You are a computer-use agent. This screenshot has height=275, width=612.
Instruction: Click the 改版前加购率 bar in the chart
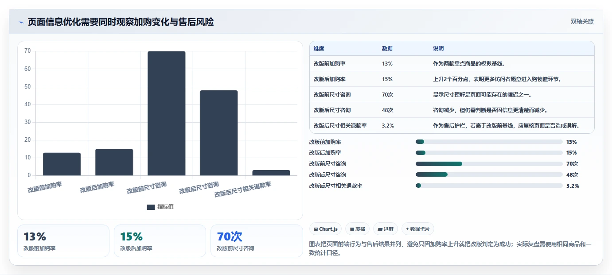pyautogui.click(x=62, y=164)
